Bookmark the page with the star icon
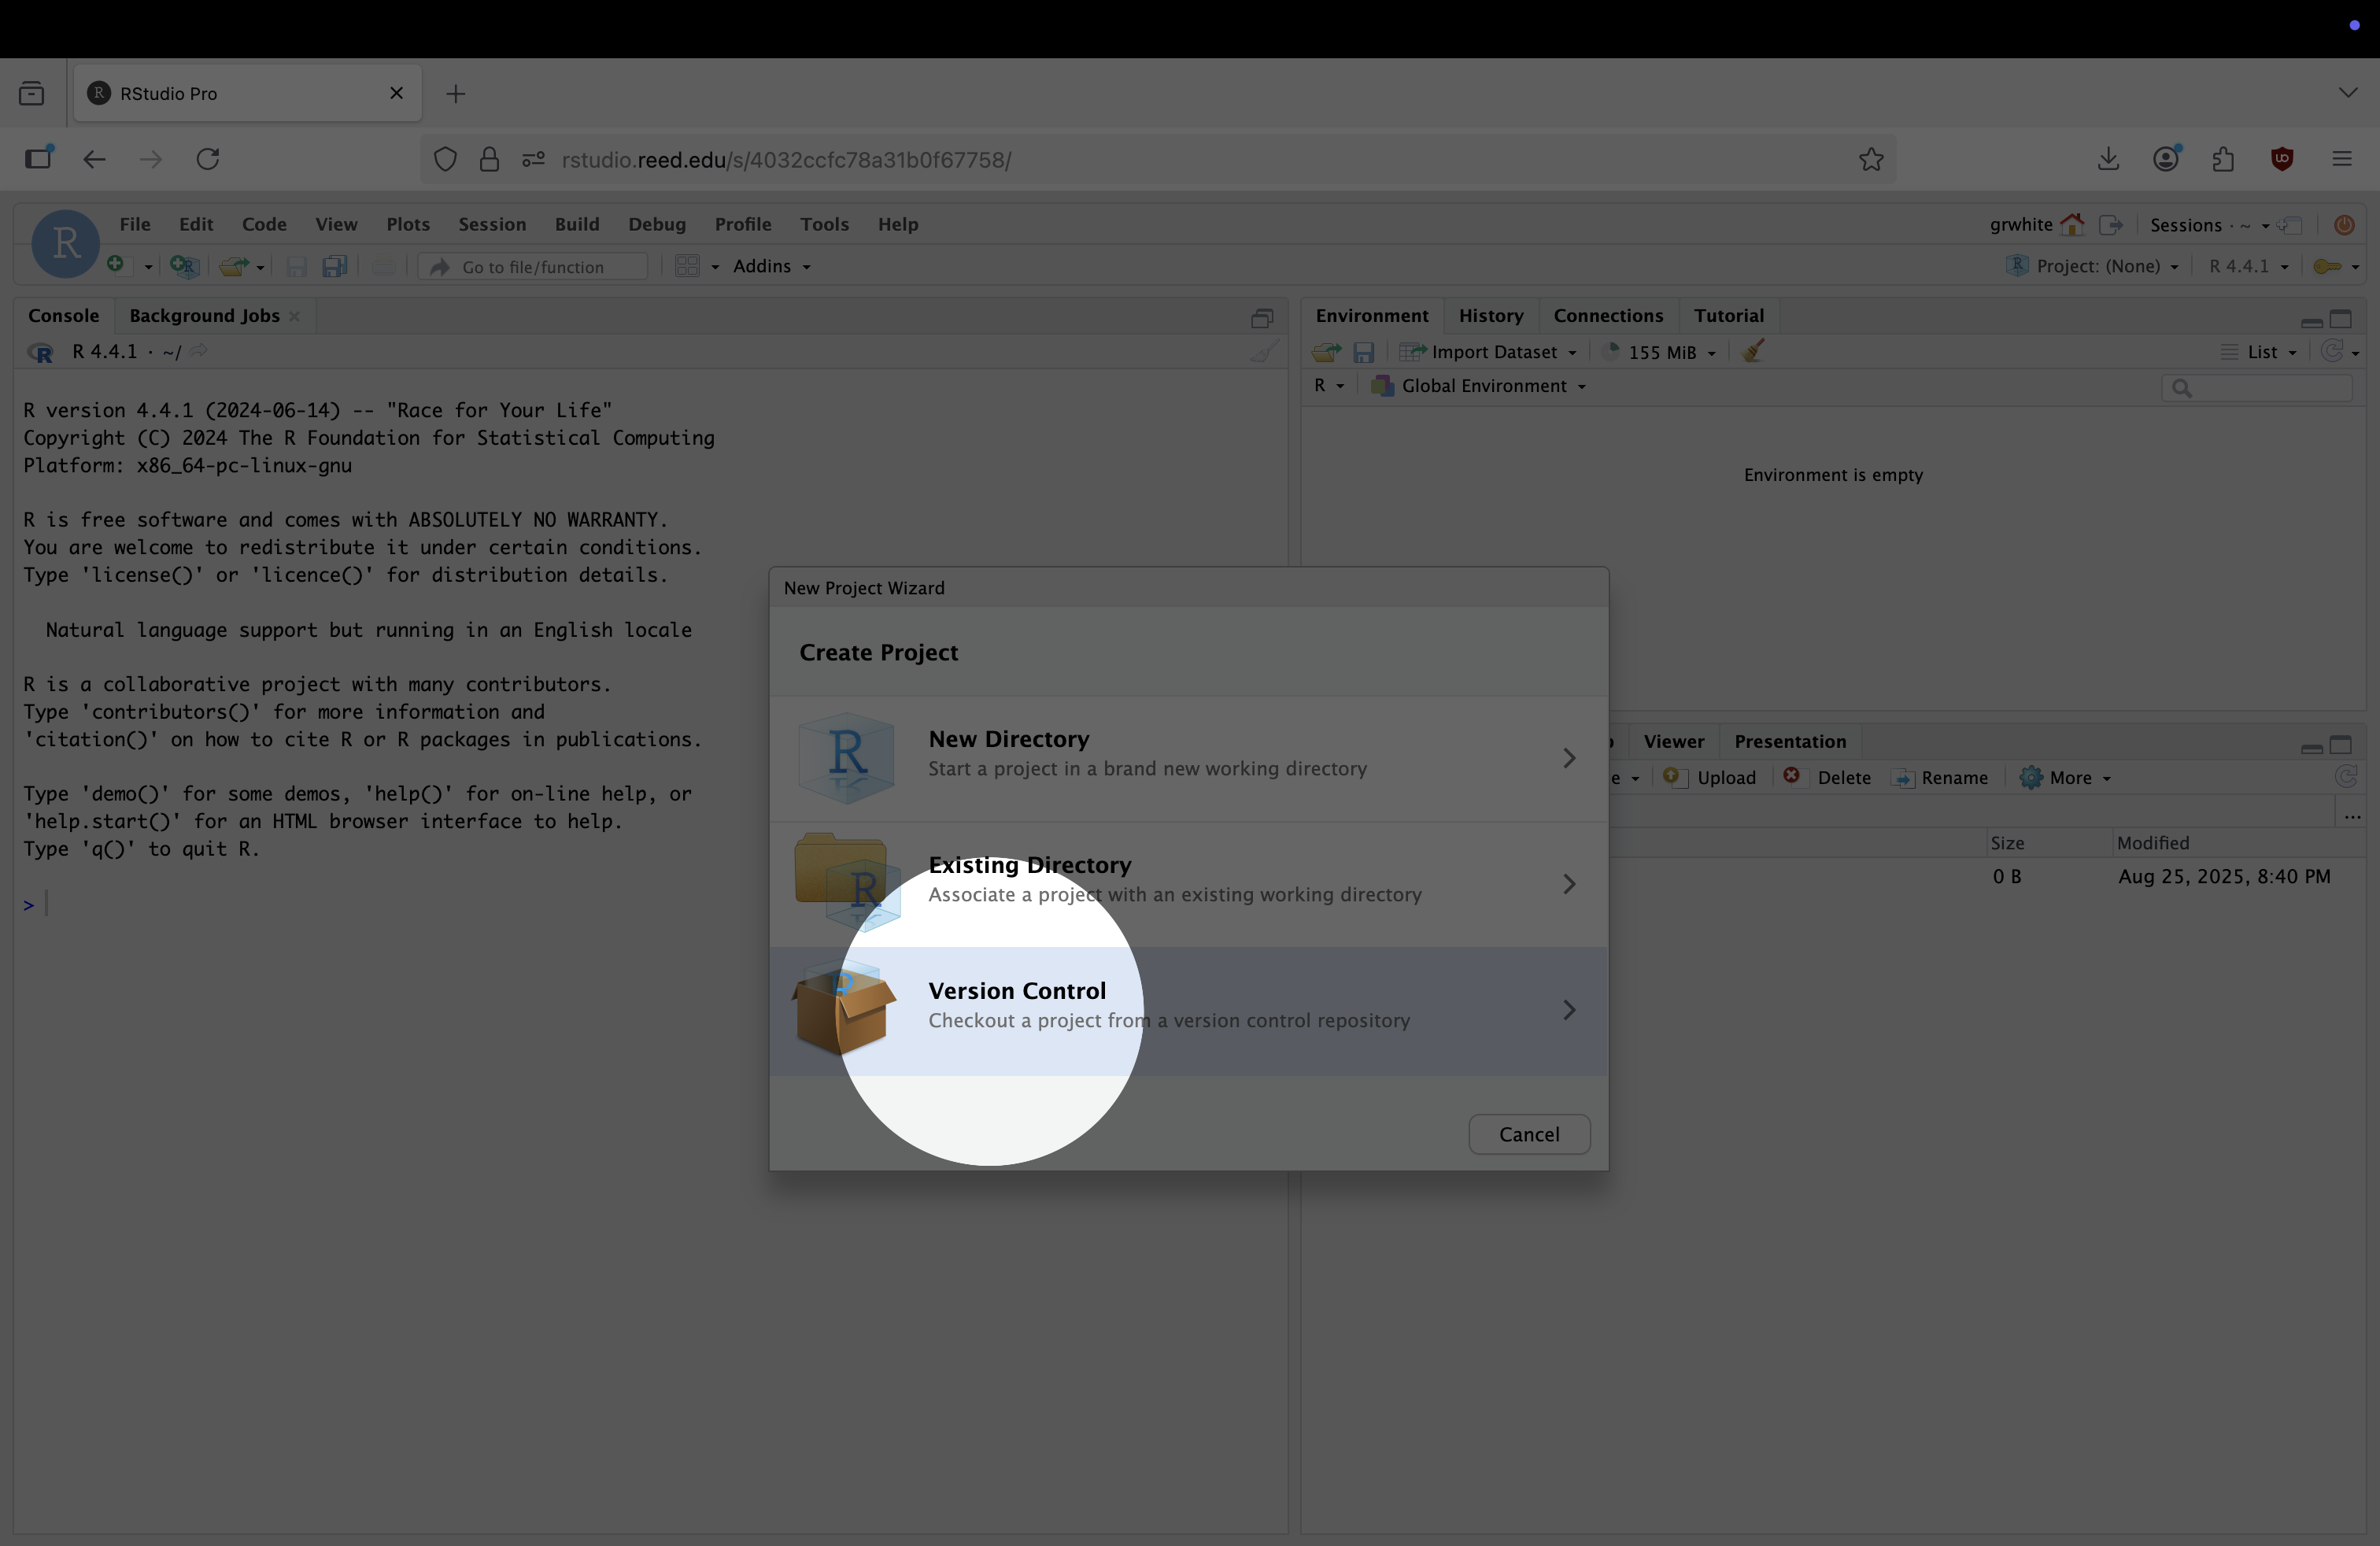Image resolution: width=2380 pixels, height=1546 pixels. 1871,159
